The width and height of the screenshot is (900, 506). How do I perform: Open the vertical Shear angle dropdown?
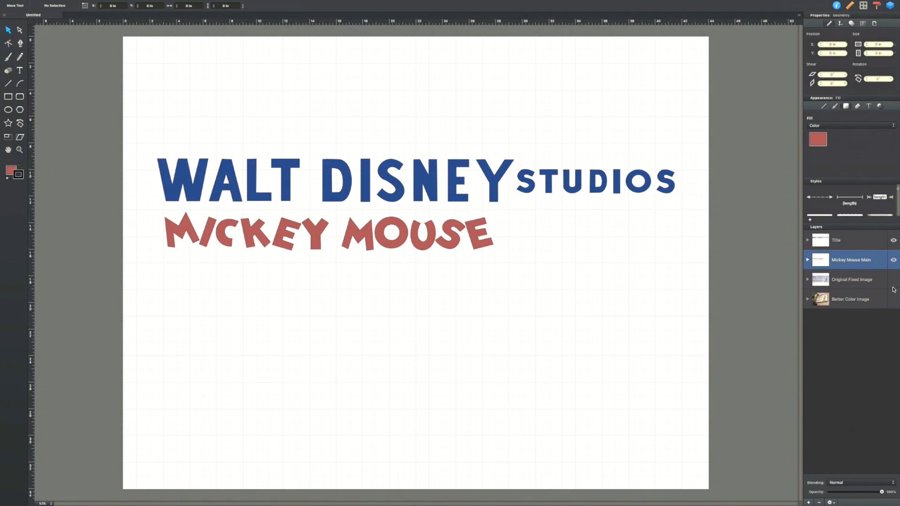pyautogui.click(x=845, y=83)
